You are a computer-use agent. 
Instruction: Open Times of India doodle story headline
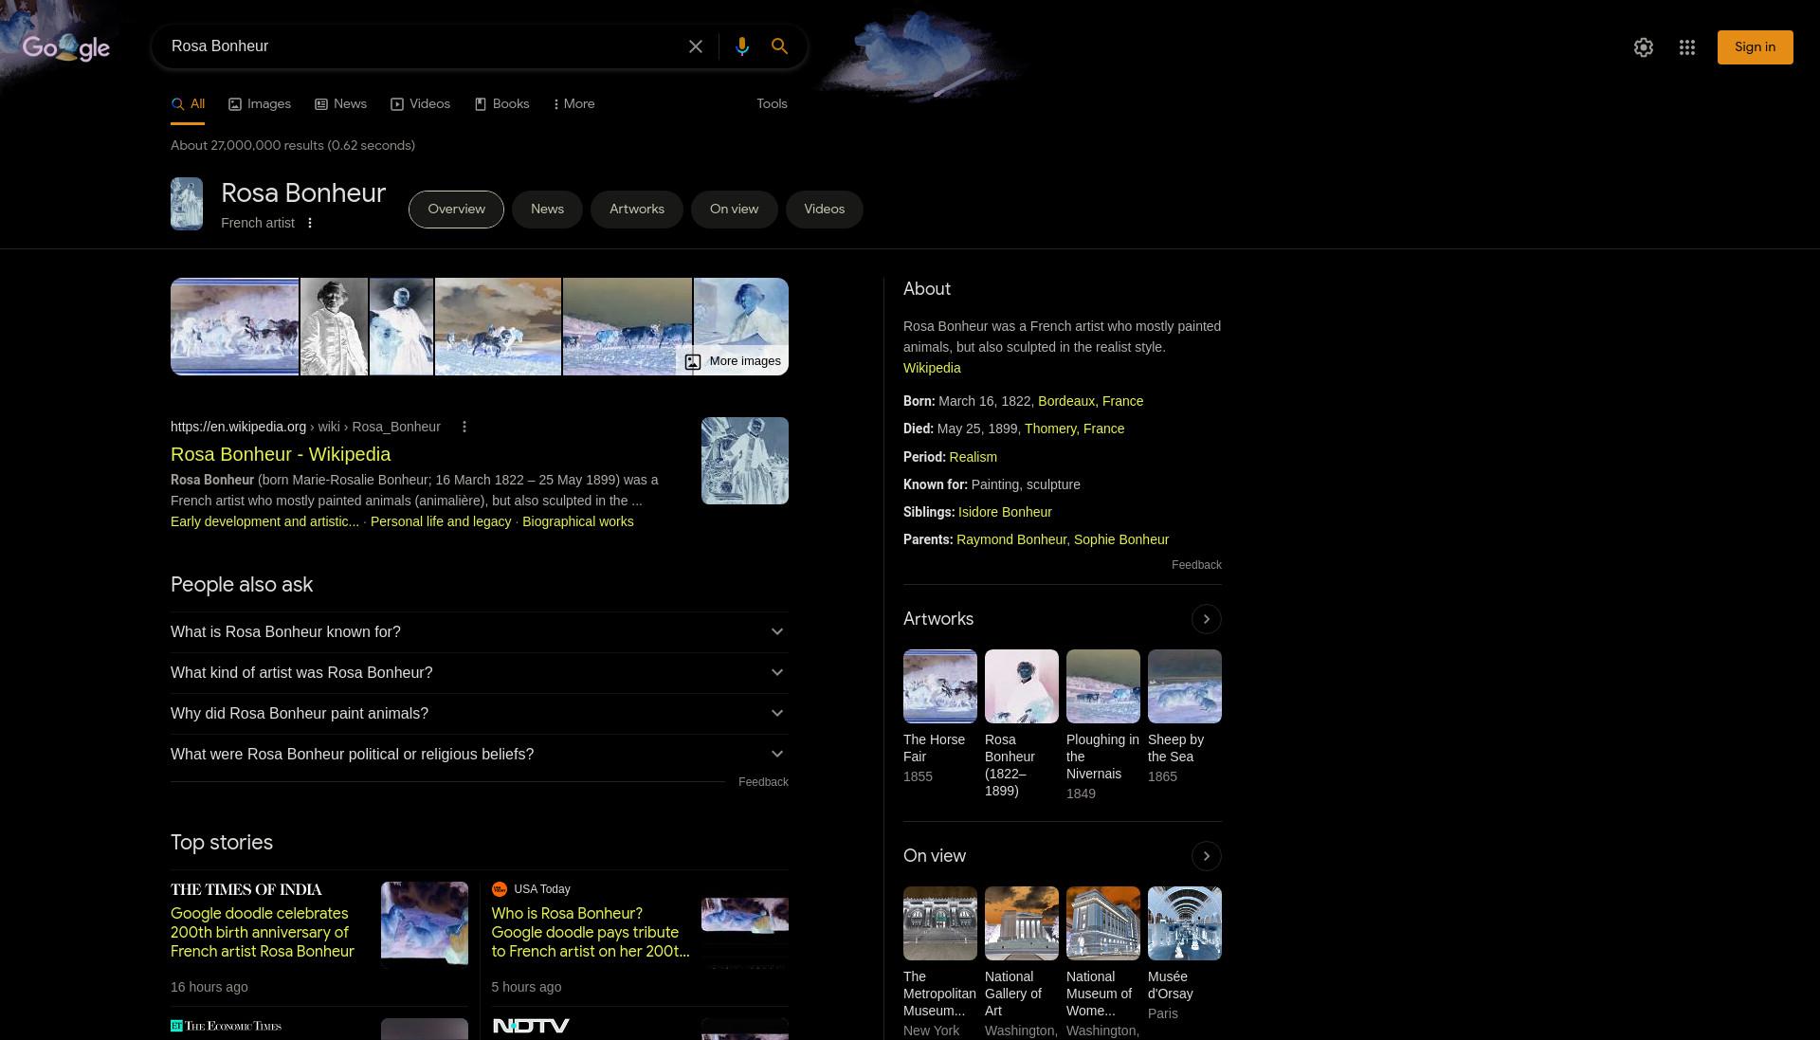(x=263, y=933)
